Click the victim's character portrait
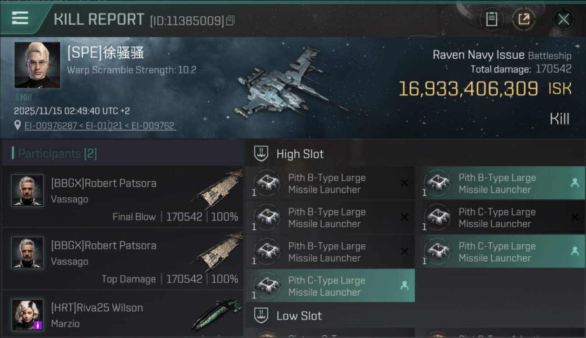 pos(37,65)
